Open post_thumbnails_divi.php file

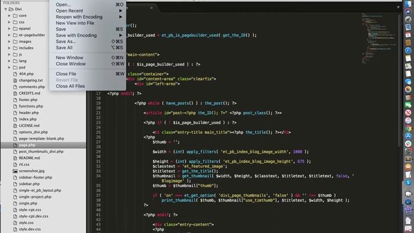click(x=41, y=151)
